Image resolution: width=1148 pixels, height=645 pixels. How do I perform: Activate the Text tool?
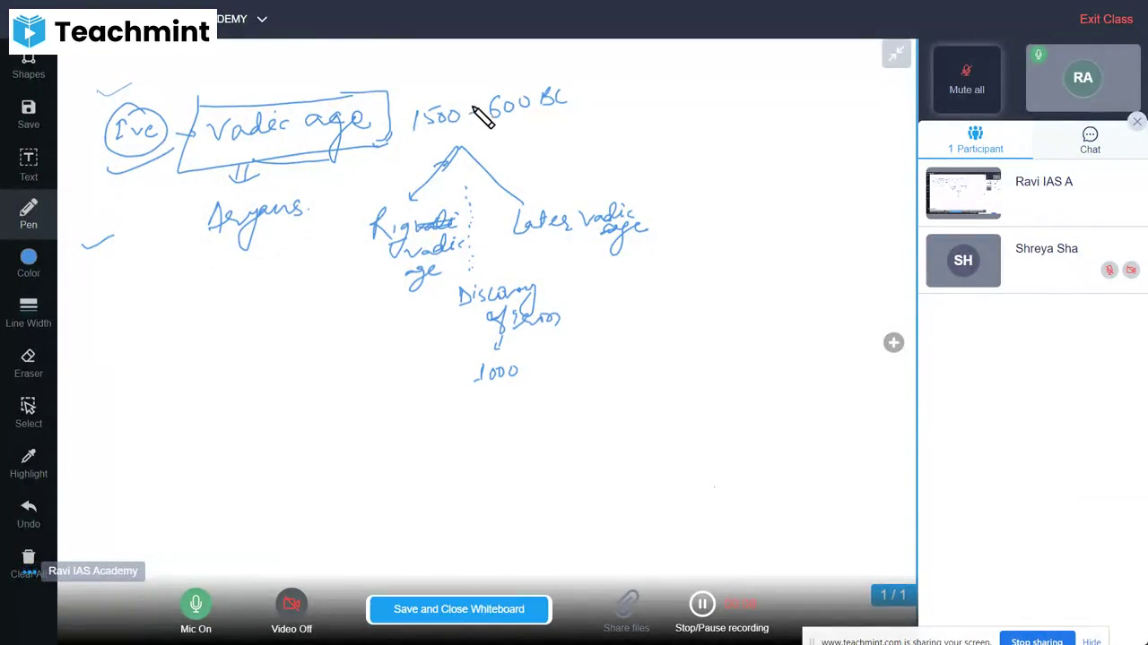(28, 165)
